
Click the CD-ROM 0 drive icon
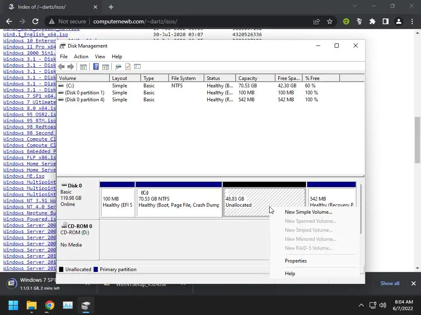(64, 225)
